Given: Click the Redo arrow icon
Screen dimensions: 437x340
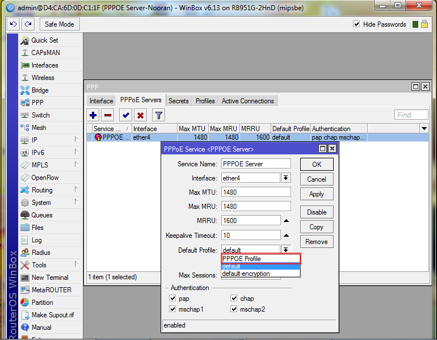Looking at the screenshot, I should (28, 24).
